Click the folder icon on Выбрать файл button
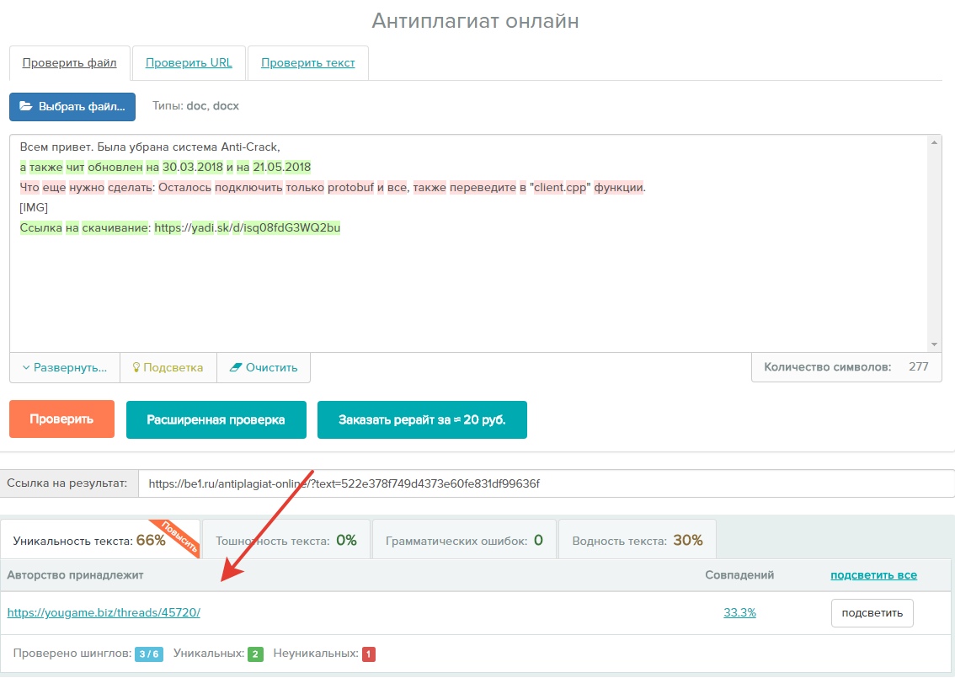 tap(25, 106)
